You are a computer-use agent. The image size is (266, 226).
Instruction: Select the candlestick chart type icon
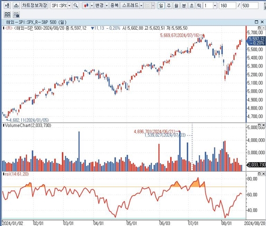[x=86, y=6]
